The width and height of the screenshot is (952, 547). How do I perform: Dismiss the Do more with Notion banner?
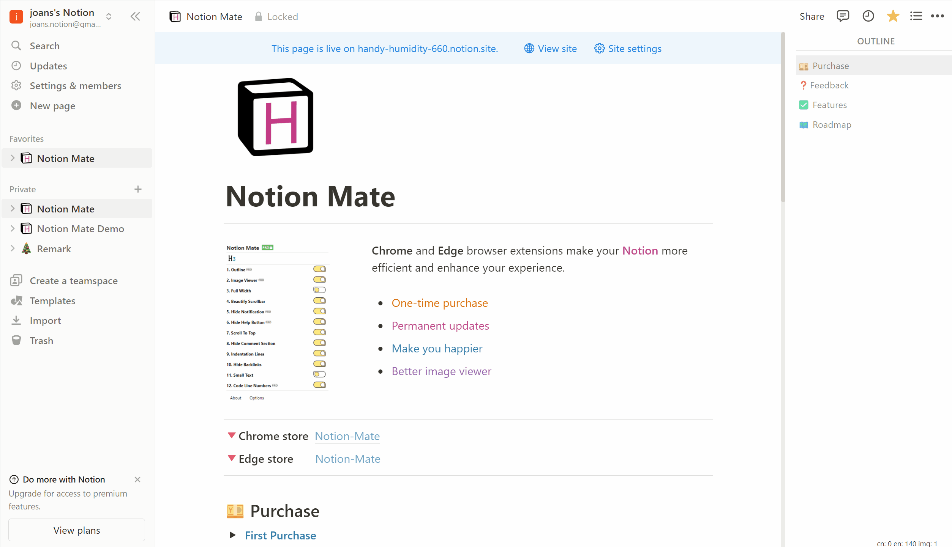tap(137, 479)
